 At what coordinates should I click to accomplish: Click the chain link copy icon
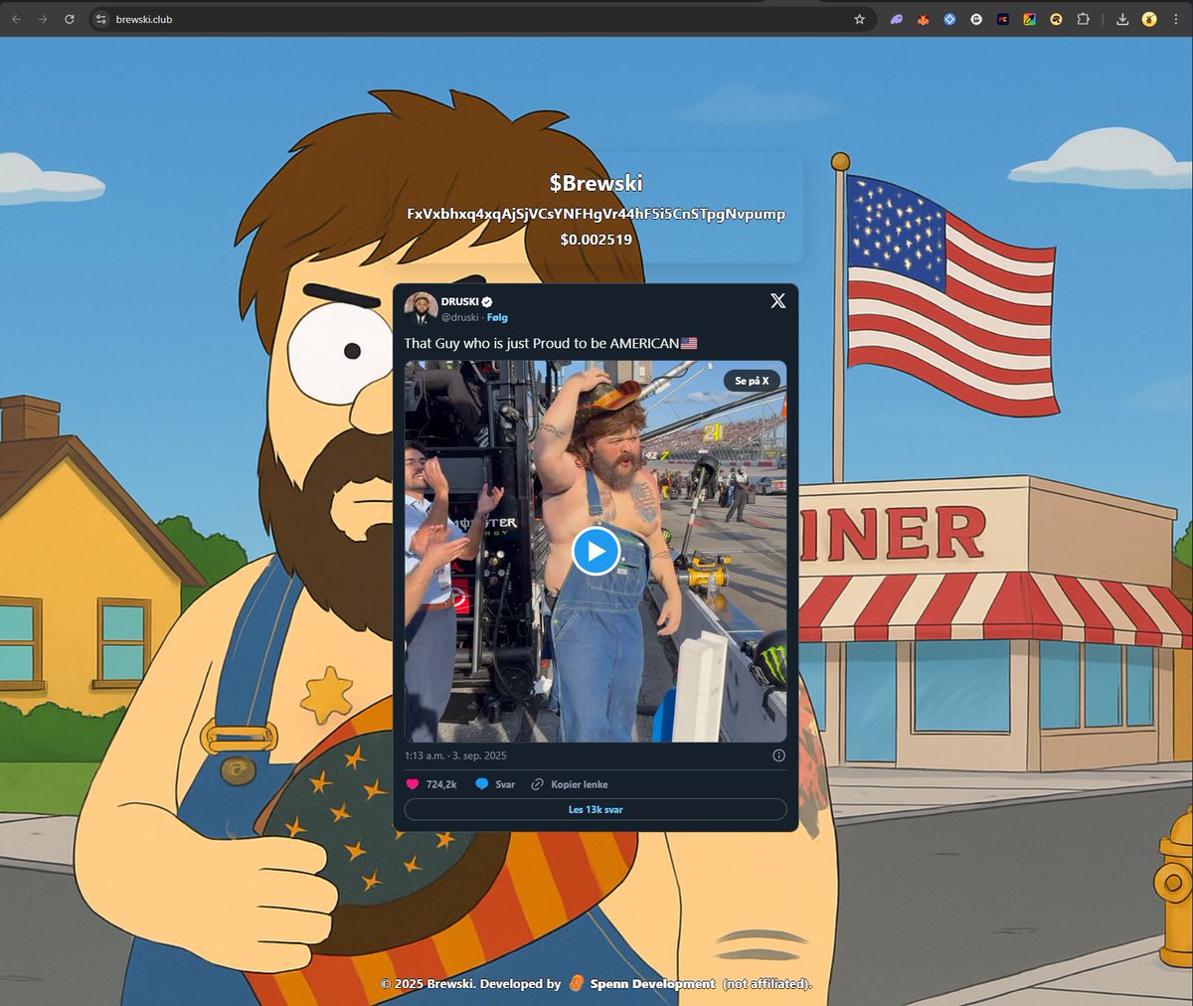(537, 784)
